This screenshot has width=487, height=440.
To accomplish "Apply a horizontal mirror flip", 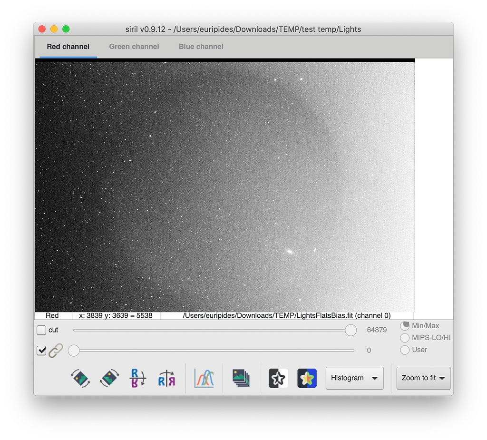I will 166,378.
